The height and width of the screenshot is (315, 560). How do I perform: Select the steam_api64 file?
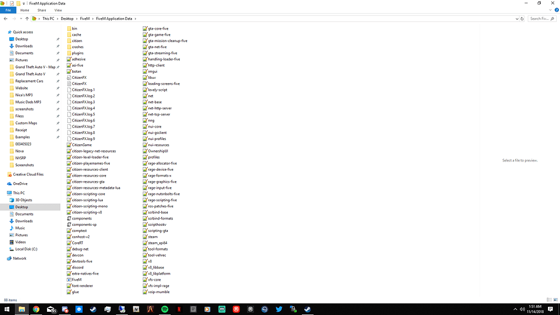pyautogui.click(x=155, y=243)
